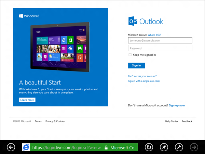Image resolution: width=205 pixels, height=154 pixels.
Task: Click the Windows 8 logo in the ad
Action: pyautogui.click(x=29, y=16)
